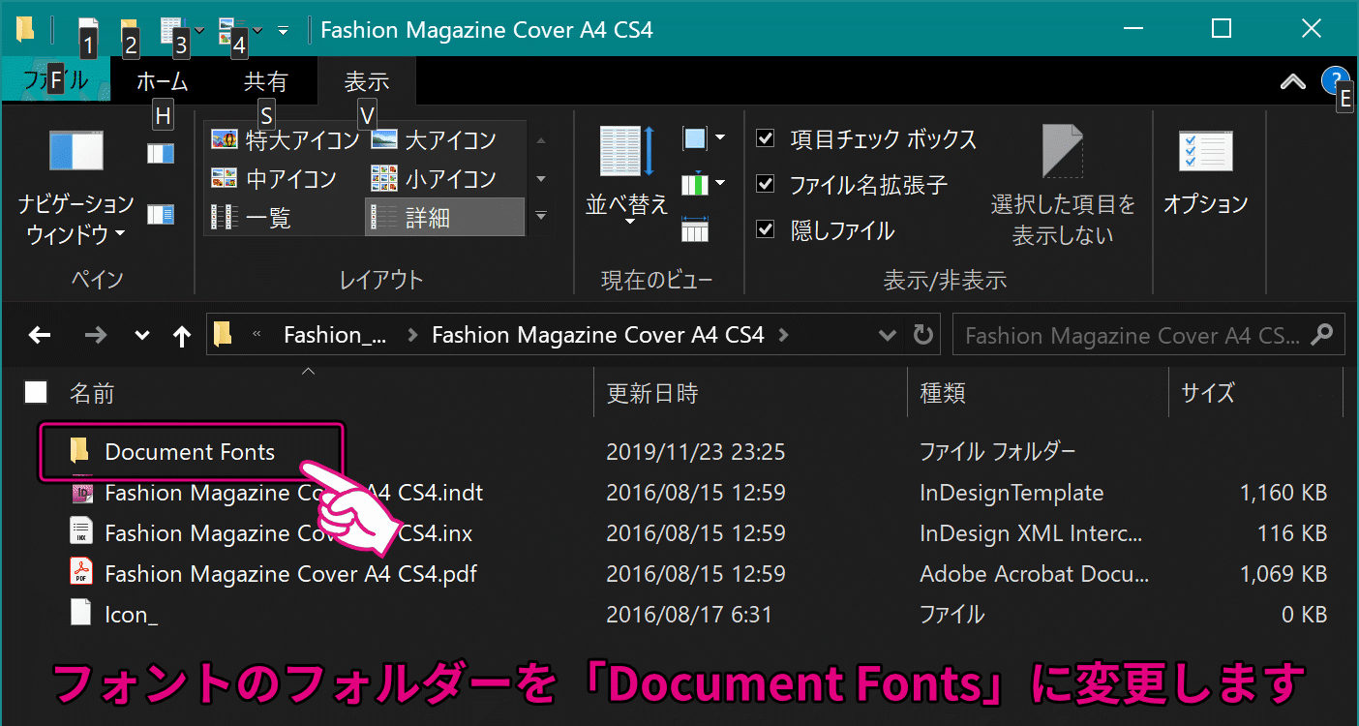Click the Help question mark icon
This screenshot has height=726, width=1359.
[x=1335, y=81]
